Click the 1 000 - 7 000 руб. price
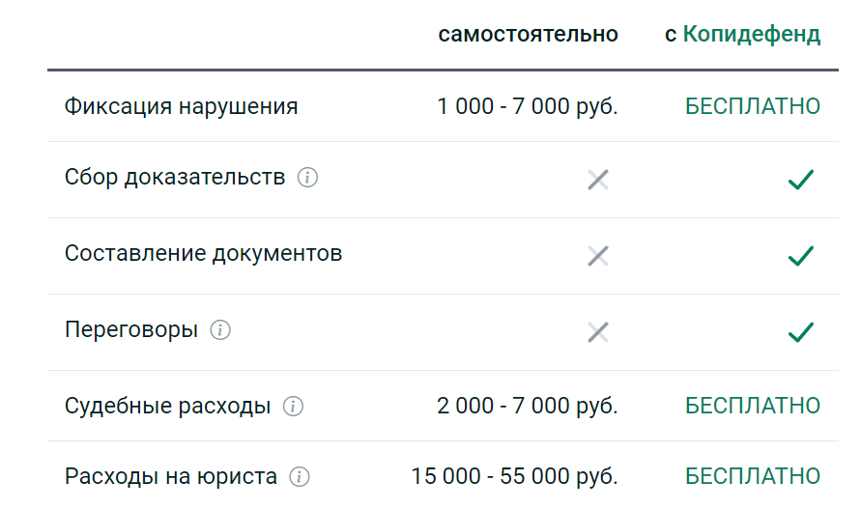Viewport: 861px width, 509px height. click(x=528, y=106)
